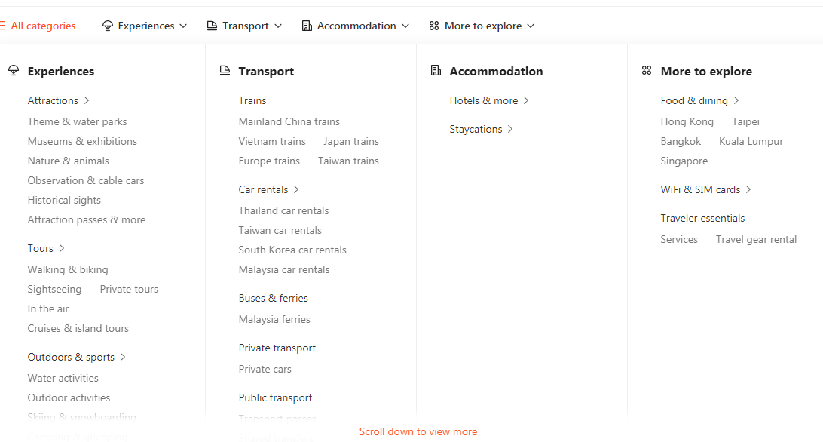Screen dimensions: 823x442
Task: Select Japan trains link
Action: pyautogui.click(x=351, y=141)
